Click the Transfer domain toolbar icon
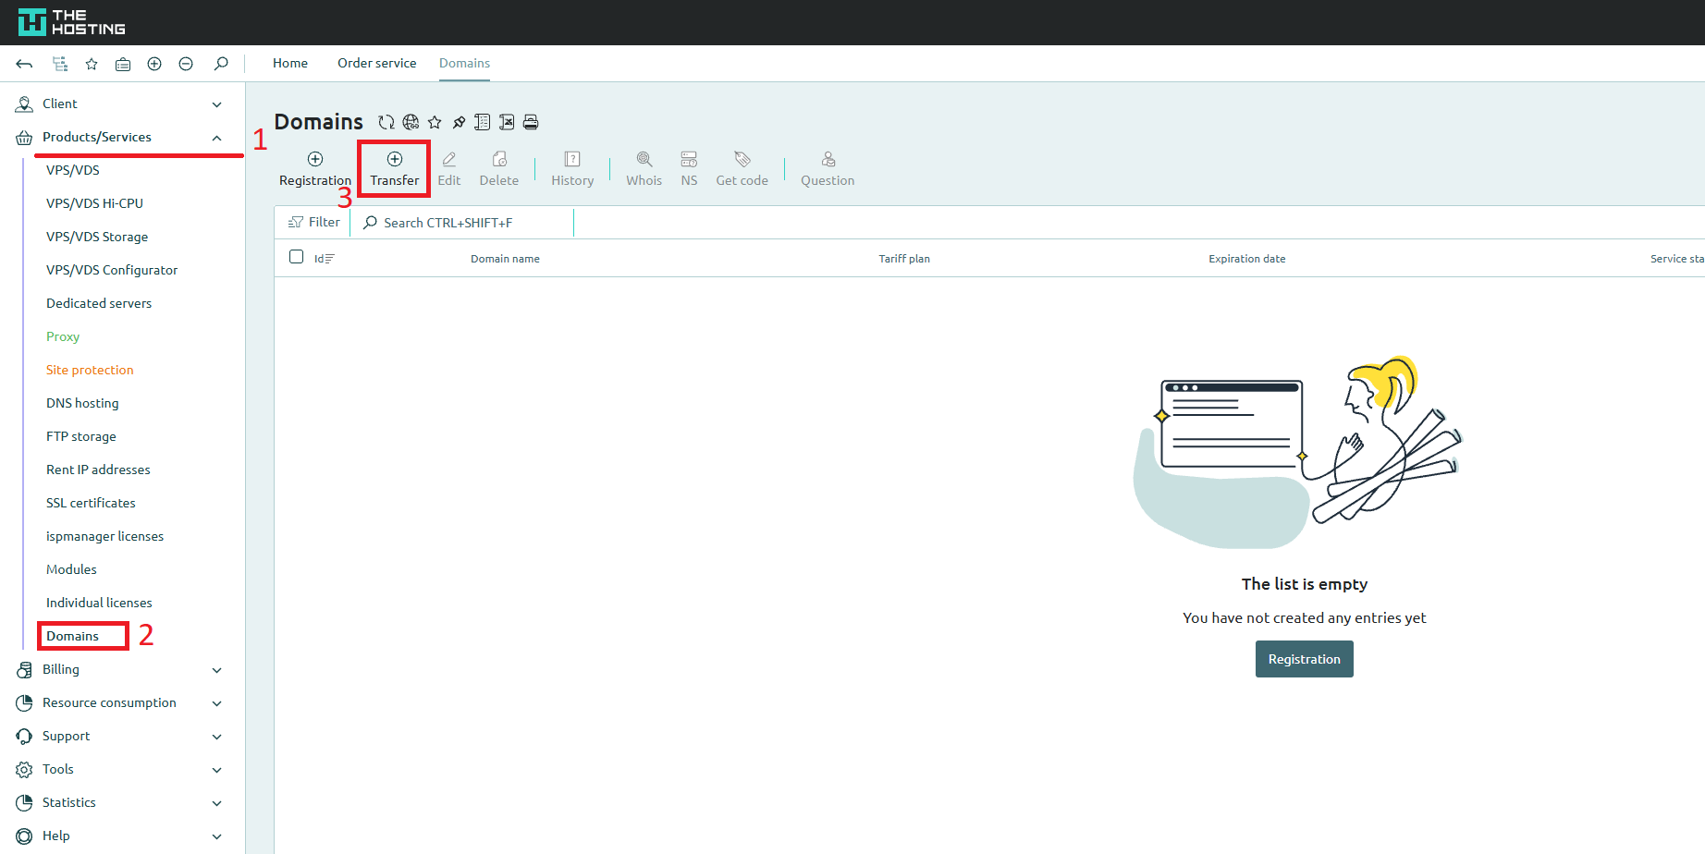This screenshot has width=1705, height=854. pyautogui.click(x=394, y=168)
